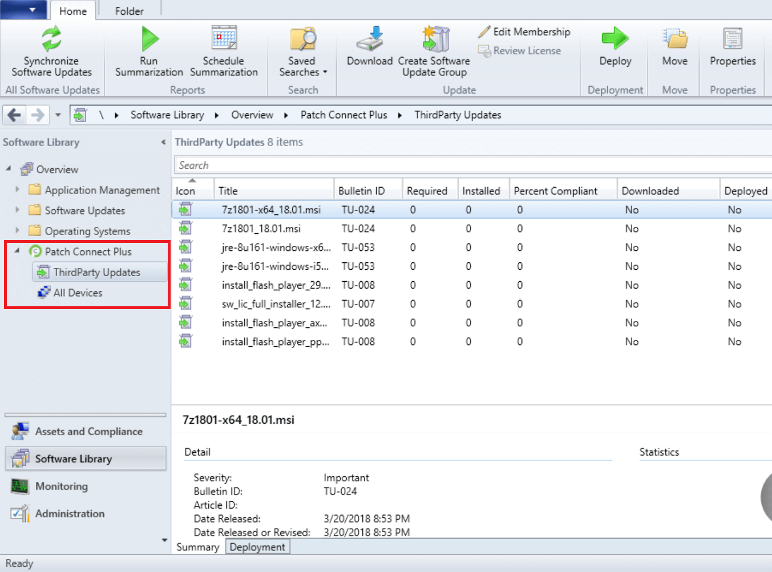Switch to the Folder ribbon tab

click(129, 11)
